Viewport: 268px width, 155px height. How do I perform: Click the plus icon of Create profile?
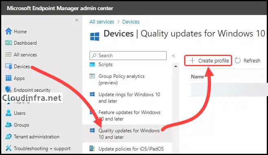pos(192,60)
